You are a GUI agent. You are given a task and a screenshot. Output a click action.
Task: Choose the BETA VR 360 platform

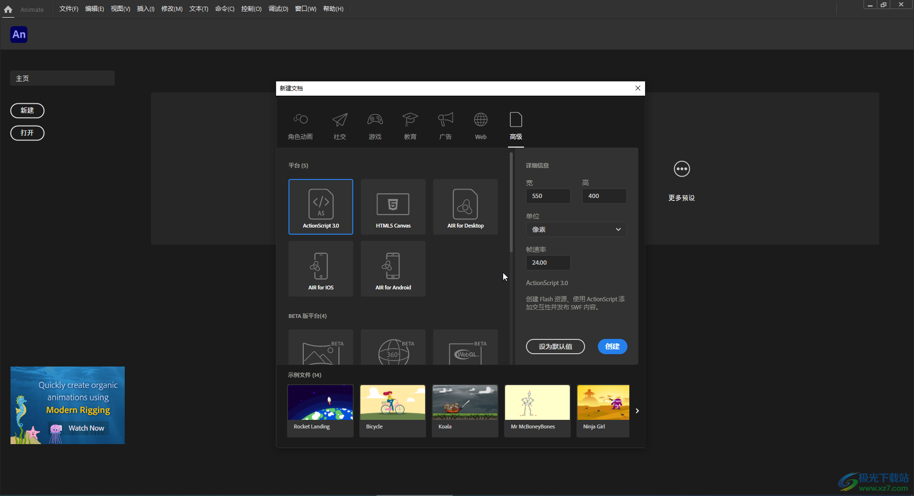(393, 347)
